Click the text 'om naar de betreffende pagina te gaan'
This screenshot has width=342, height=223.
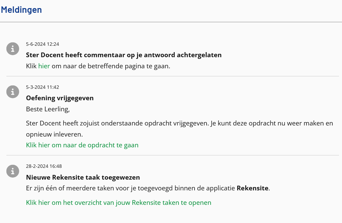(111, 66)
